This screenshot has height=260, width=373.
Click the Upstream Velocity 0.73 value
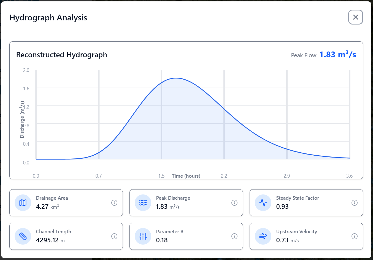pos(282,240)
